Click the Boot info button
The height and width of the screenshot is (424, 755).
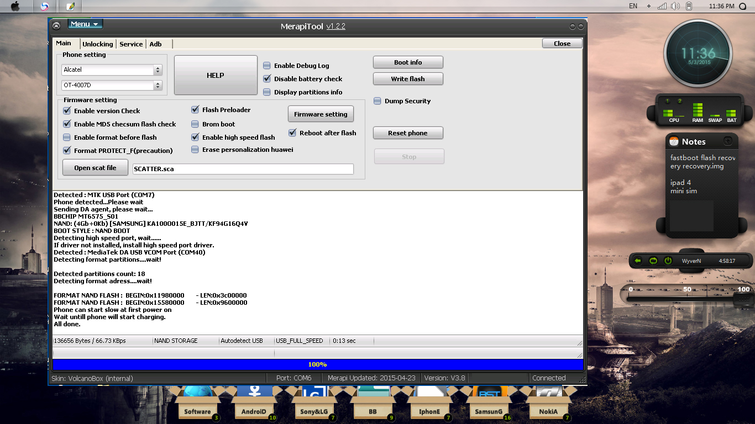(408, 62)
